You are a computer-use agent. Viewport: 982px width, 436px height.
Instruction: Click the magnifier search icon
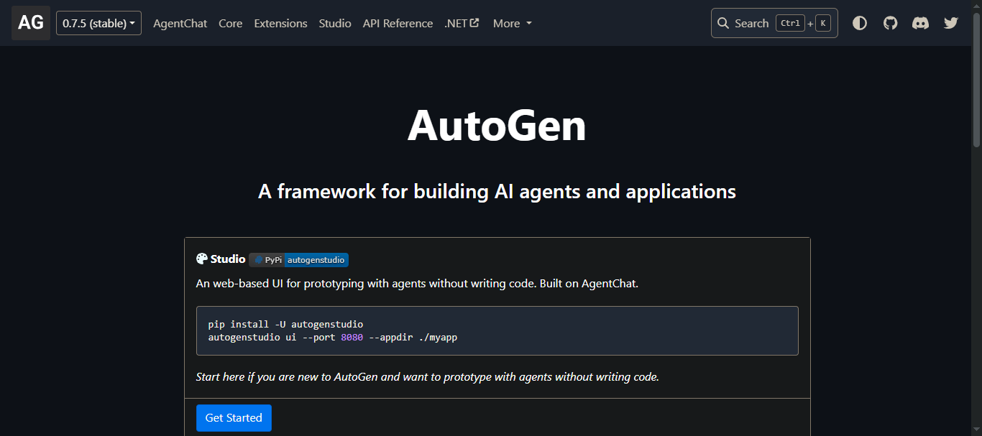724,23
